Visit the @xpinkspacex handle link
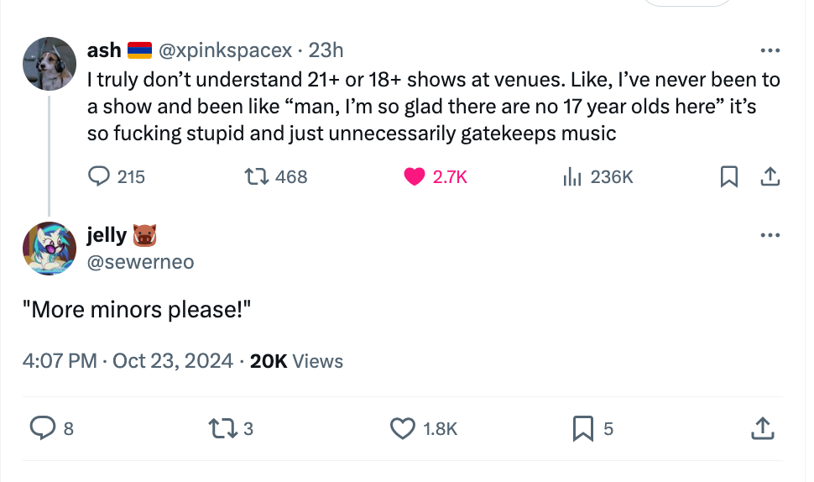The width and height of the screenshot is (814, 482). coord(225,50)
